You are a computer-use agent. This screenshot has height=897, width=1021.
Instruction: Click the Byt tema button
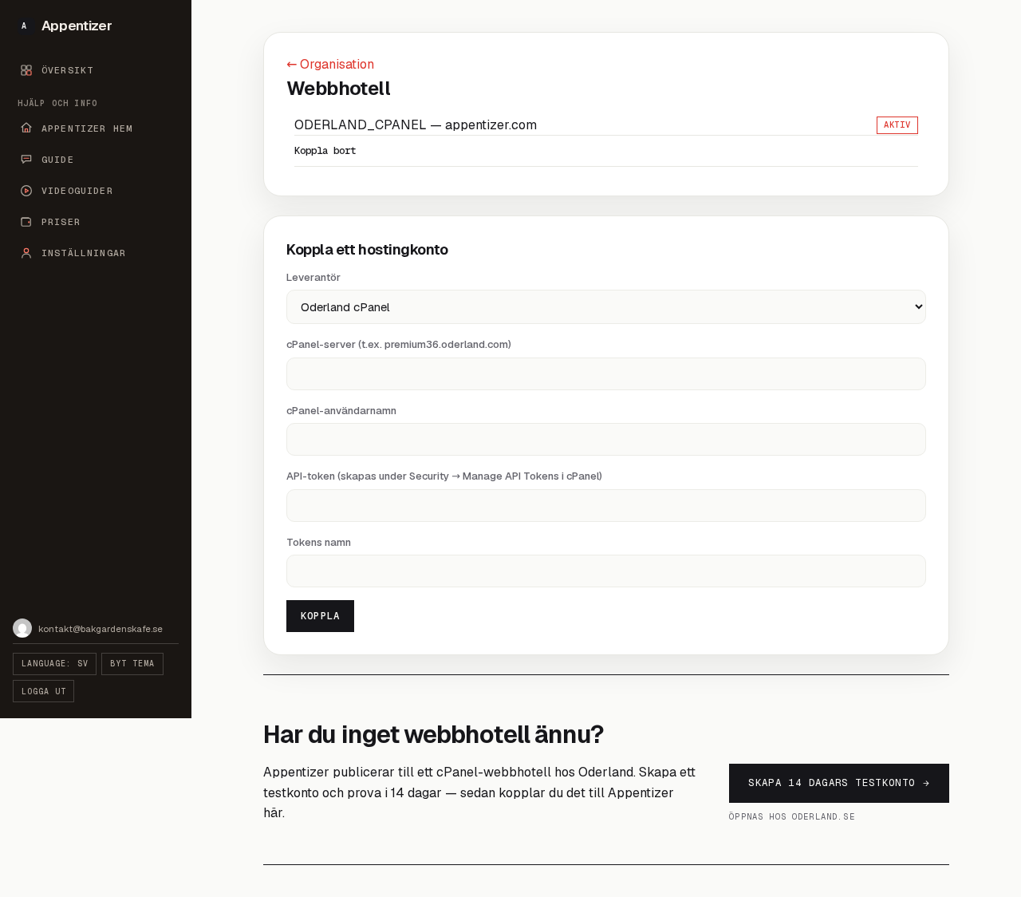coord(132,664)
